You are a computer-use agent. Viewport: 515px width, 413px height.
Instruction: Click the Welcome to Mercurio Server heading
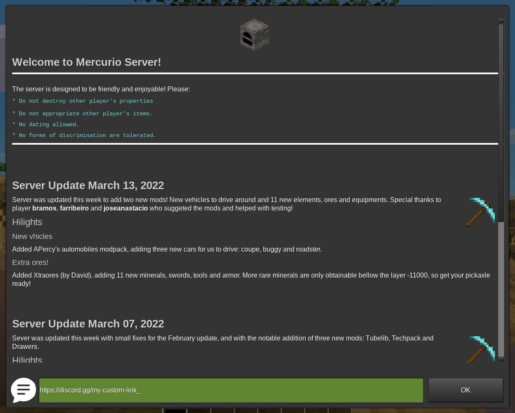click(x=87, y=62)
